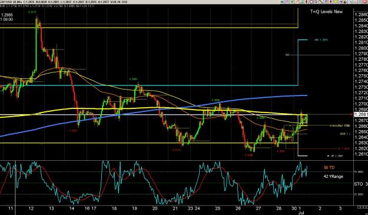
Task: Click the GBP/USD quote title bar text
Action: (x=64, y=2)
